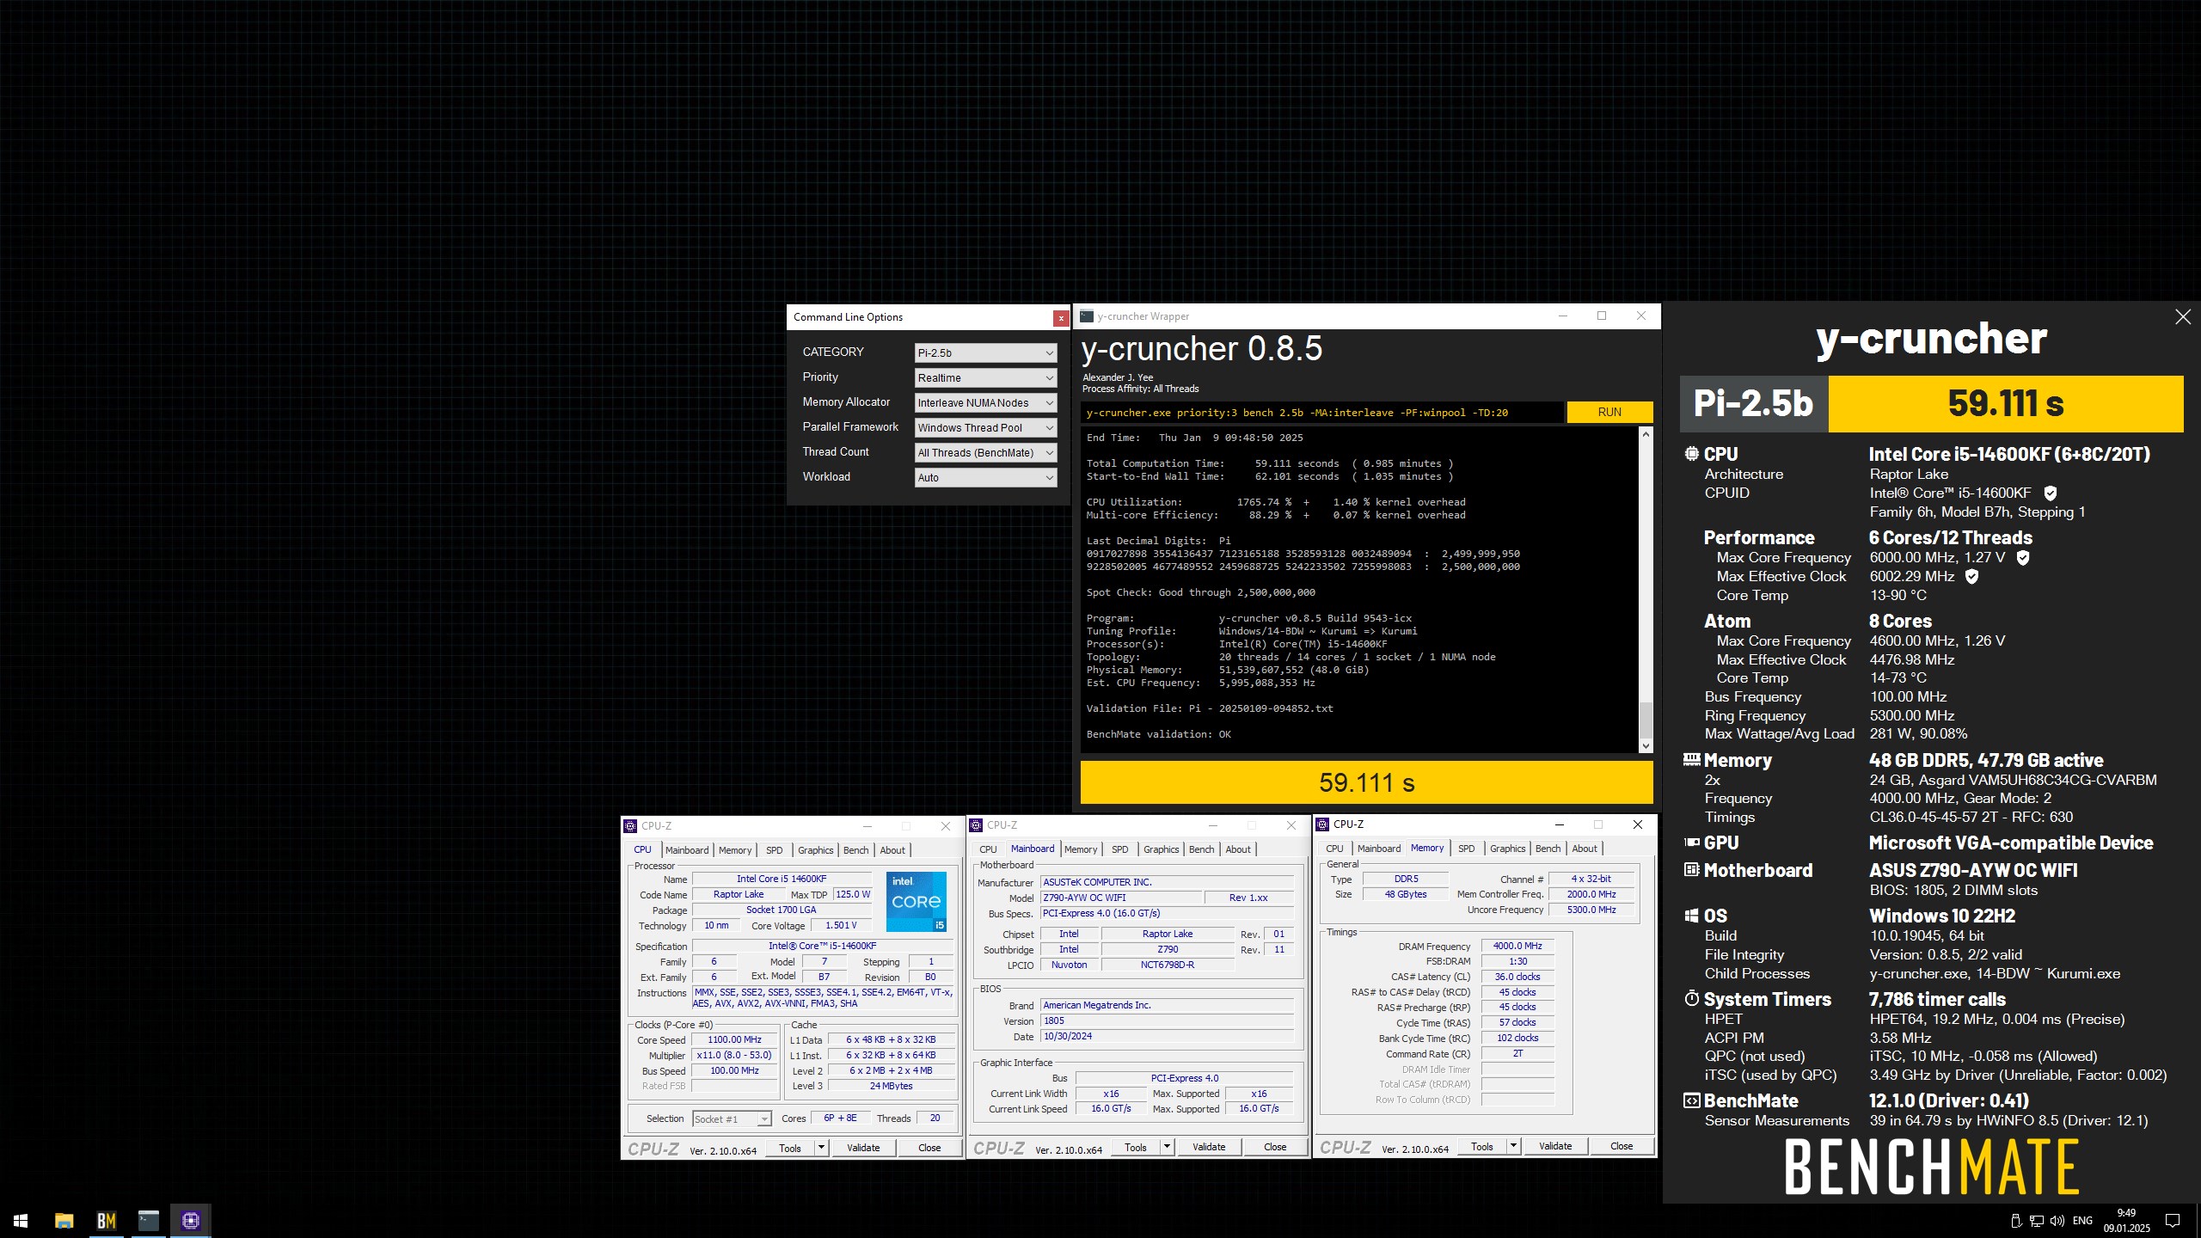Viewport: 2201px width, 1238px height.
Task: Open the Socket #1 selection dropdown
Action: (x=732, y=1119)
